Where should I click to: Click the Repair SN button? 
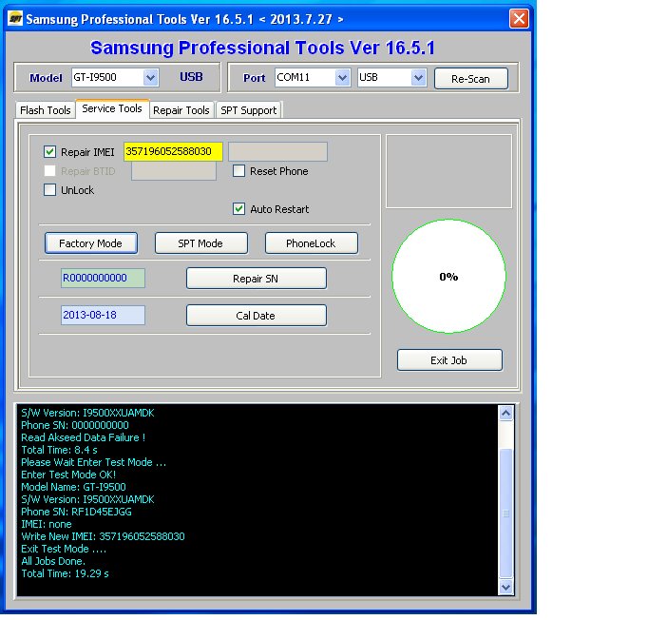pyautogui.click(x=257, y=279)
